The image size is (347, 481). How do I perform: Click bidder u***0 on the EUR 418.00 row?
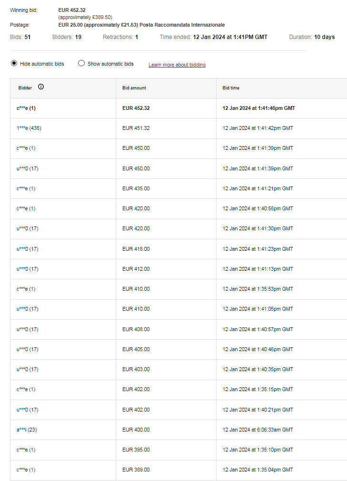27,249
